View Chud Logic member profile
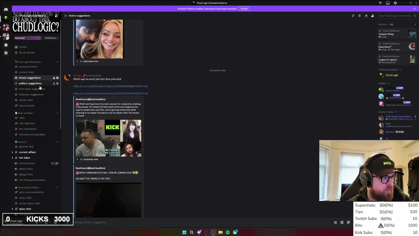Screen dimensions: 419x236 392,75
